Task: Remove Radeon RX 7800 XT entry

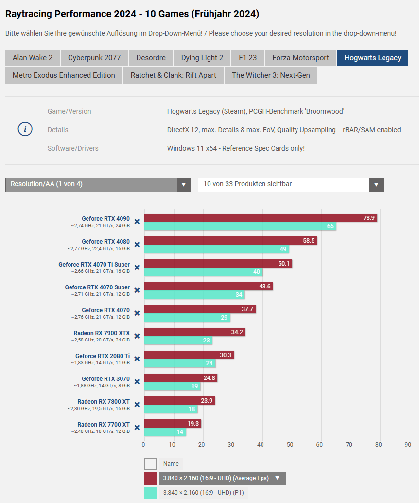Action: click(x=137, y=405)
